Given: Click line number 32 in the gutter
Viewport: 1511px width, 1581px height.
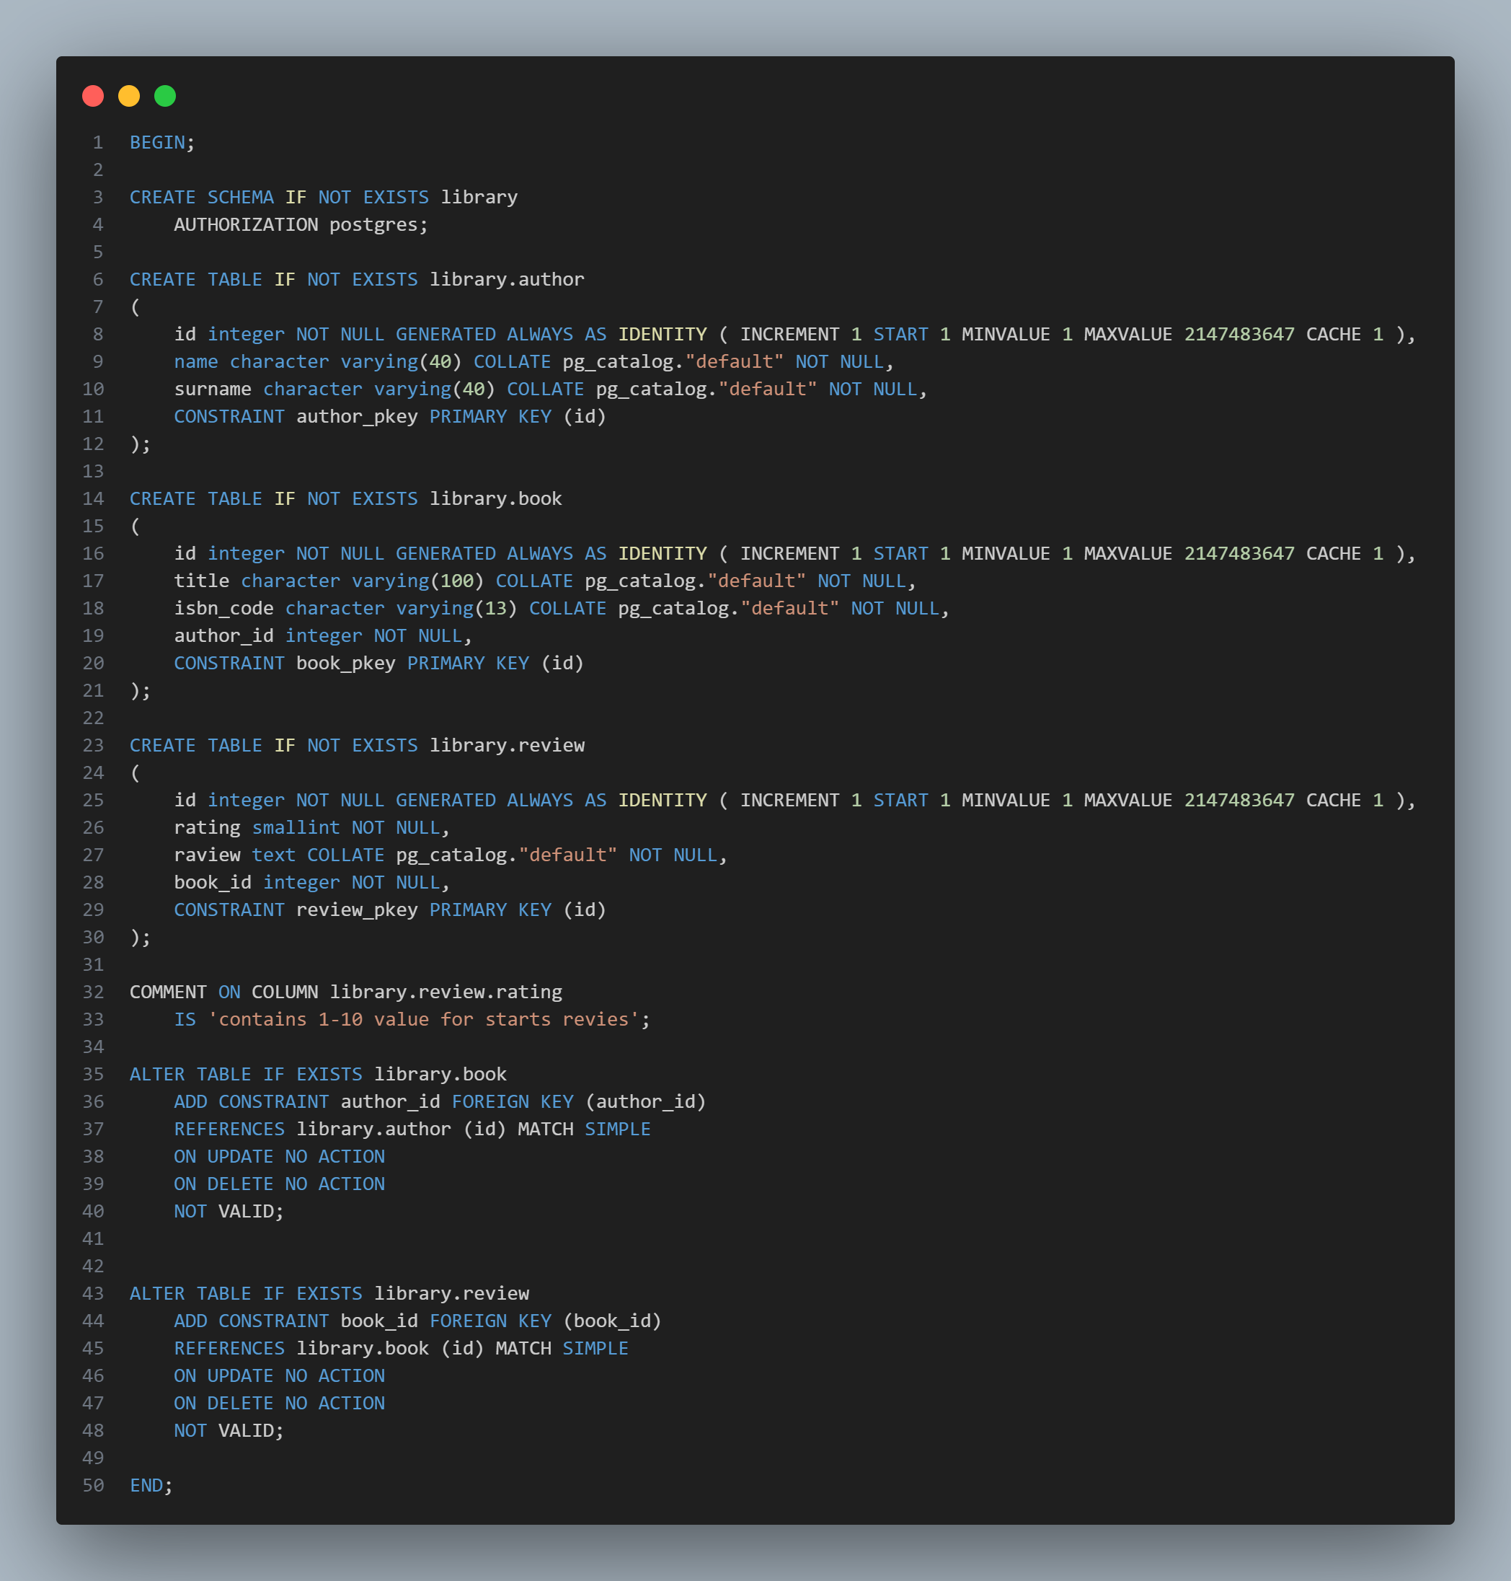Looking at the screenshot, I should [94, 992].
